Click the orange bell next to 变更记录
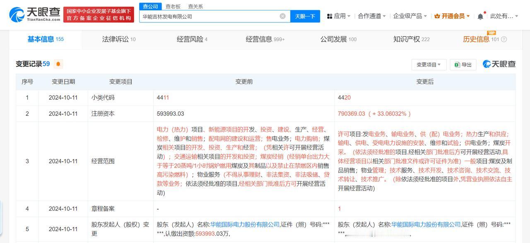 click(58, 64)
